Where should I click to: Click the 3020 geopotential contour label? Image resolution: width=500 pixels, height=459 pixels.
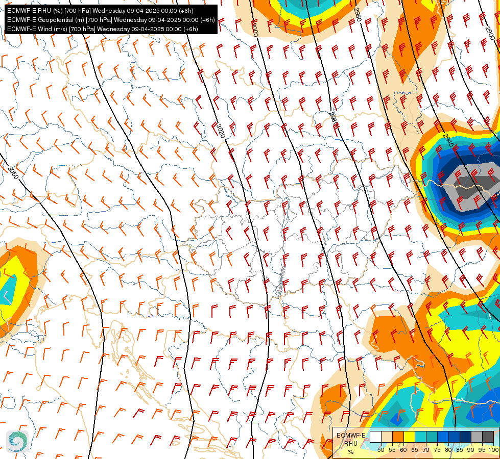tap(220, 131)
